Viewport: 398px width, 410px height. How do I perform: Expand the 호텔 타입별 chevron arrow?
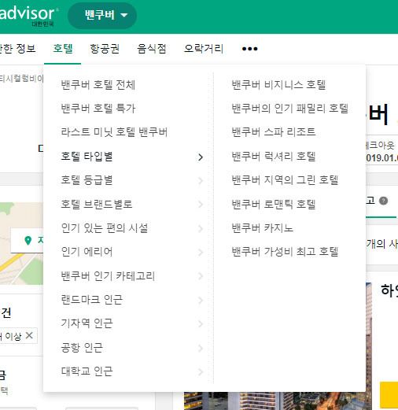[x=201, y=157]
